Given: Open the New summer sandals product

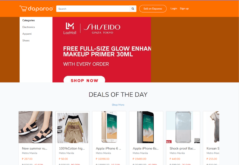Looking at the screenshot, I should coord(35,127).
